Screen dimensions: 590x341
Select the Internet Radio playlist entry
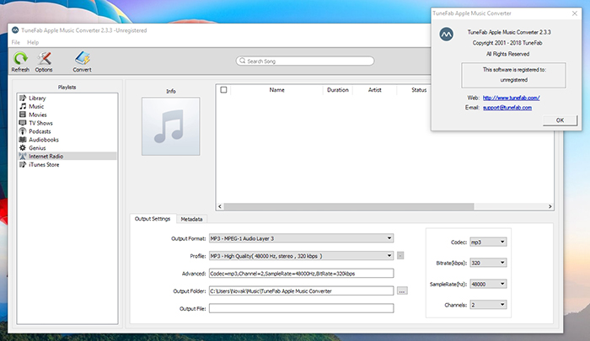(67, 156)
